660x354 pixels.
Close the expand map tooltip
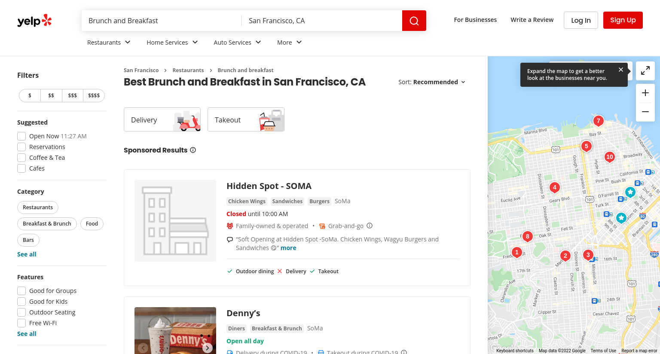tap(620, 70)
